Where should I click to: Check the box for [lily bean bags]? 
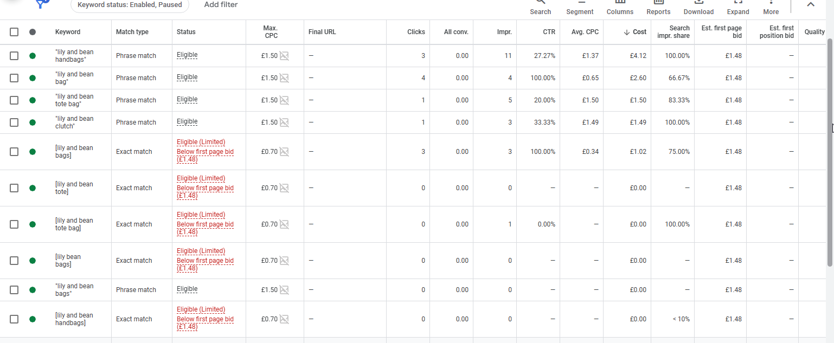[14, 261]
